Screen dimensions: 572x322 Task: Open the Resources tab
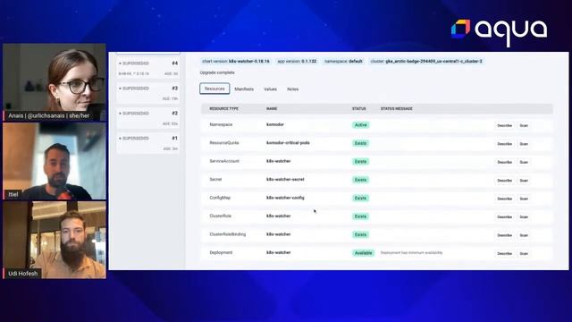pyautogui.click(x=214, y=89)
